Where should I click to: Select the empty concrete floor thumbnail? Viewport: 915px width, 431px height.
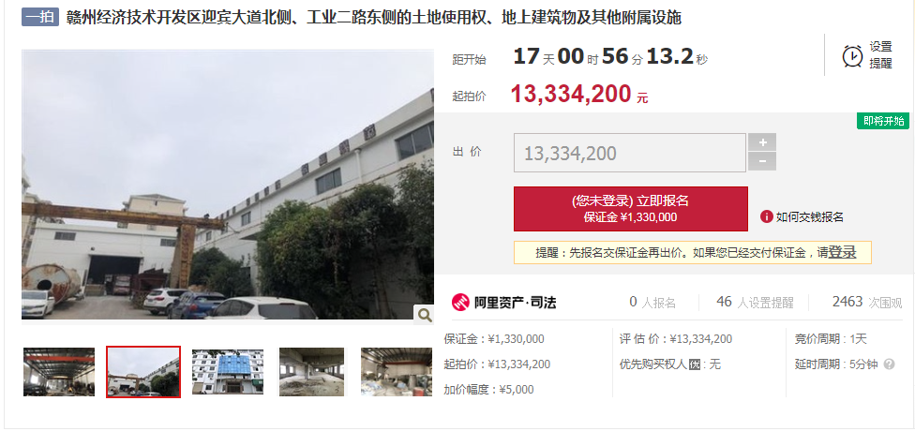(311, 372)
